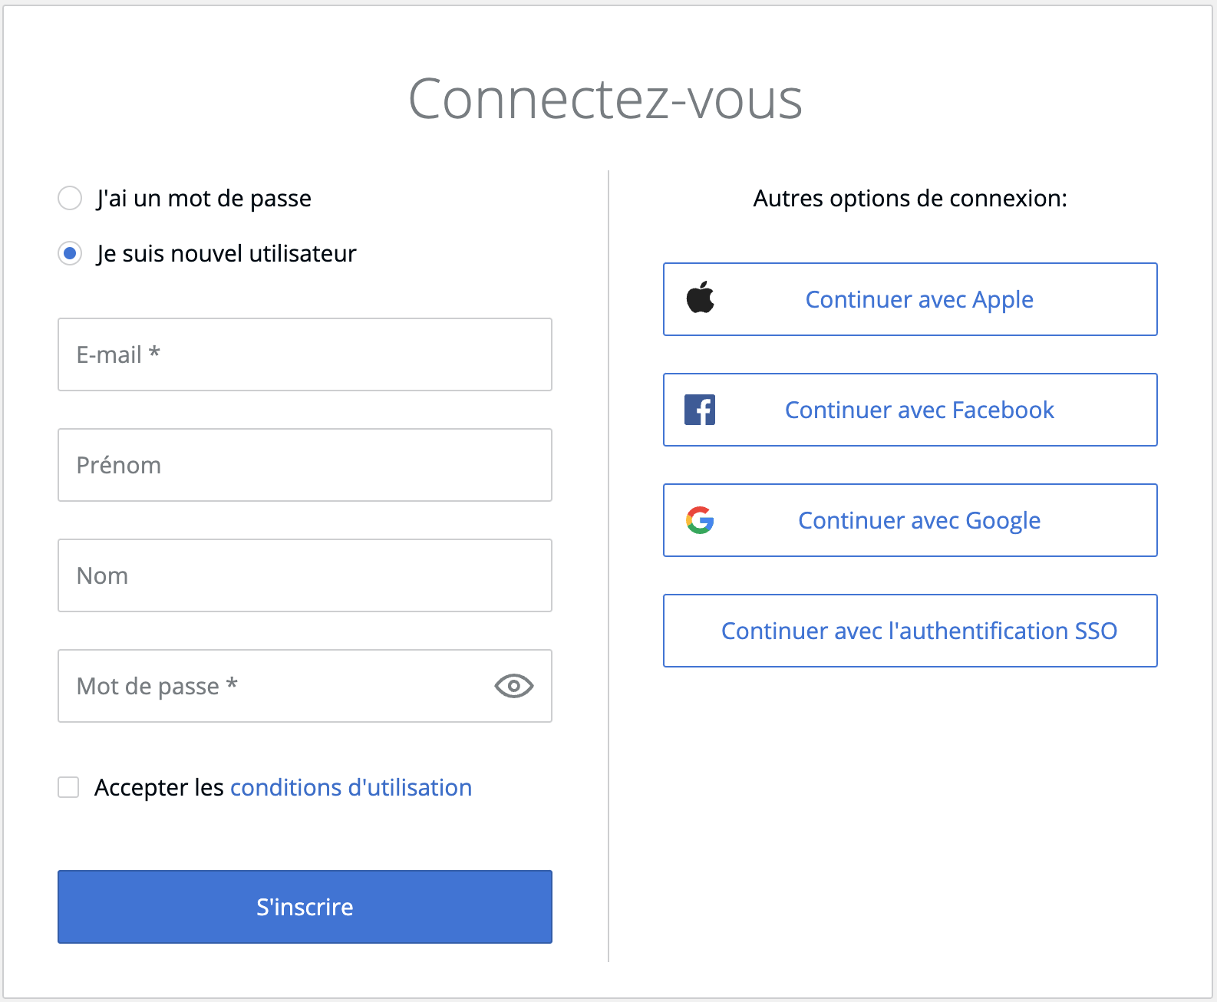This screenshot has height=1002, width=1217.
Task: Click the Google logo icon
Action: (700, 520)
